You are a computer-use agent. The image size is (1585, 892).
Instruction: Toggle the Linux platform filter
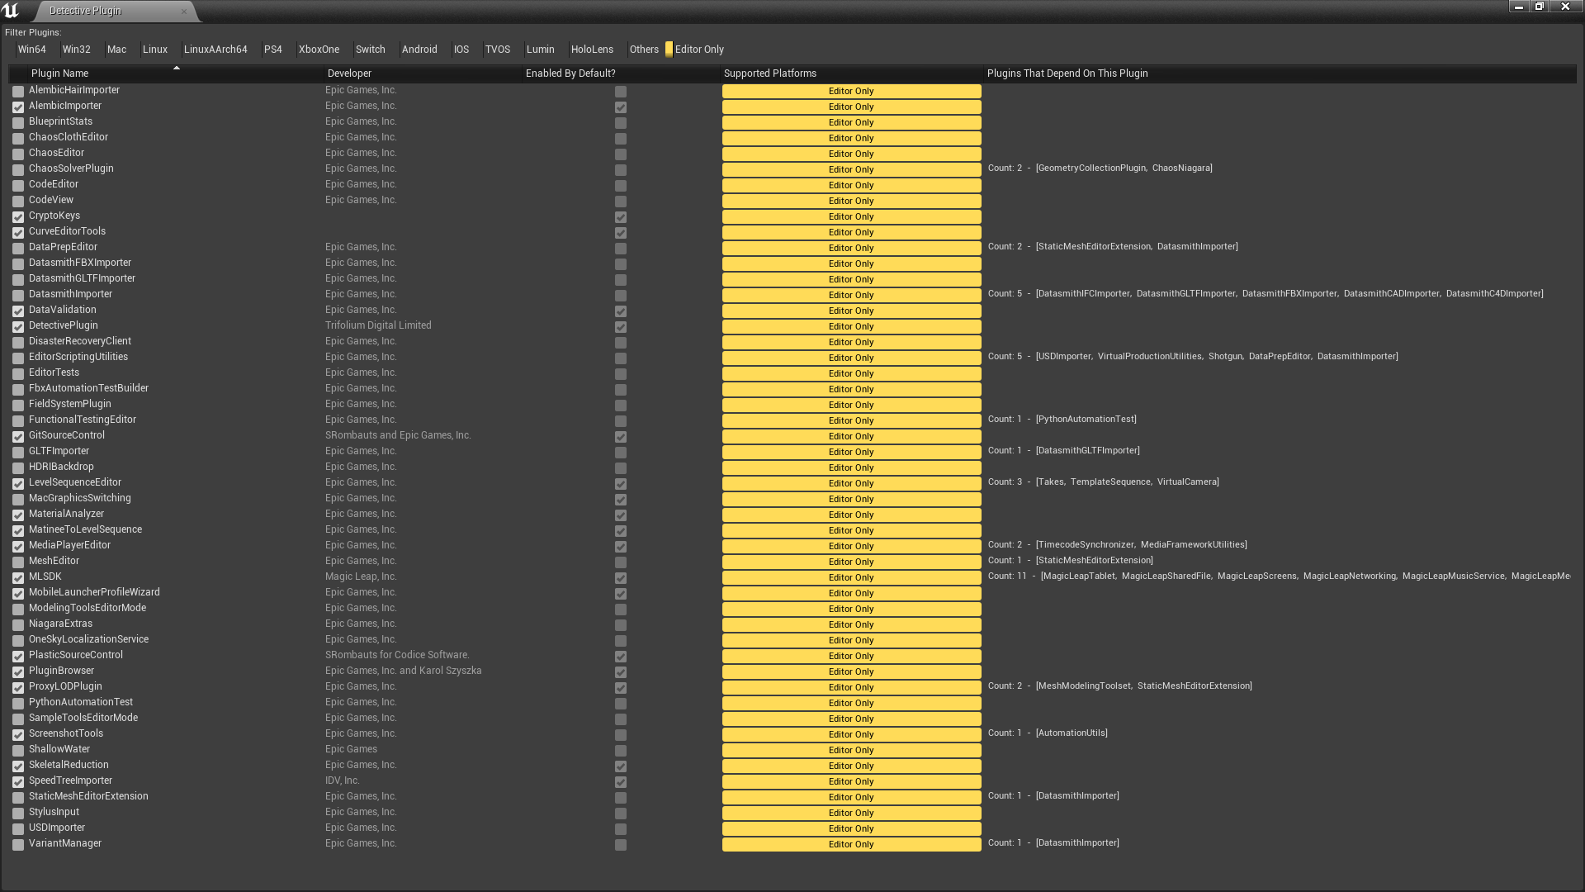[154, 50]
